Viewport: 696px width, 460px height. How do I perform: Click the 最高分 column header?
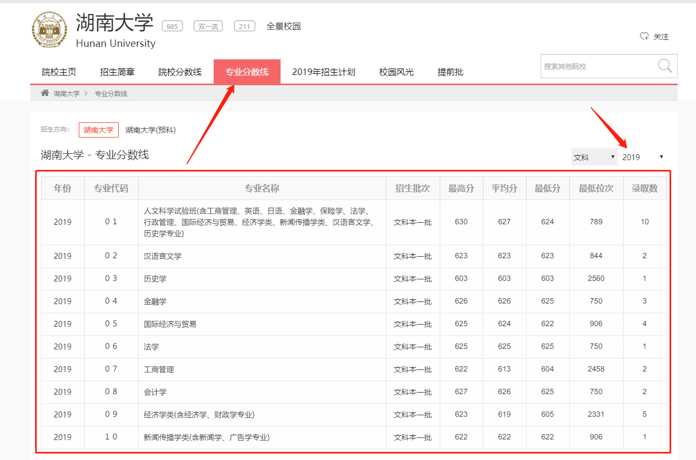coord(461,188)
